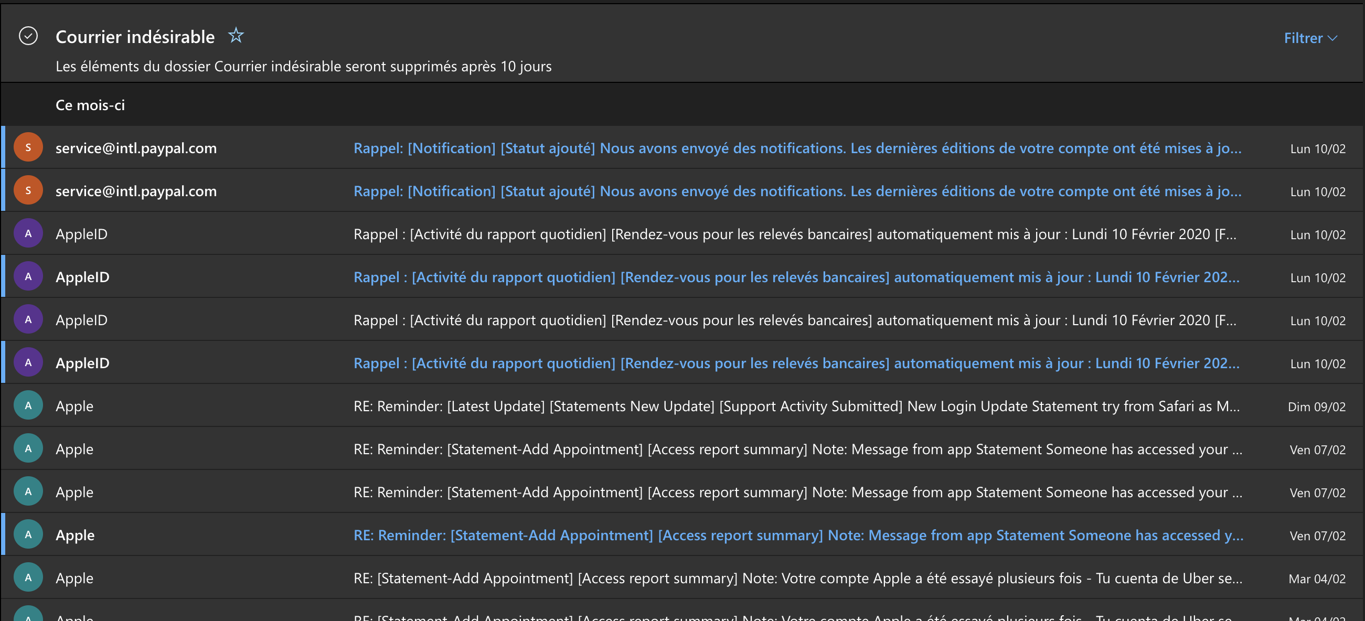This screenshot has width=1365, height=621.
Task: Click the Courrier indésirable folder title
Action: pos(135,37)
